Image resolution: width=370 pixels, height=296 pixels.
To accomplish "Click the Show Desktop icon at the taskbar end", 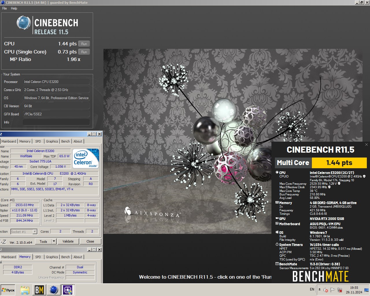I will 367,290.
